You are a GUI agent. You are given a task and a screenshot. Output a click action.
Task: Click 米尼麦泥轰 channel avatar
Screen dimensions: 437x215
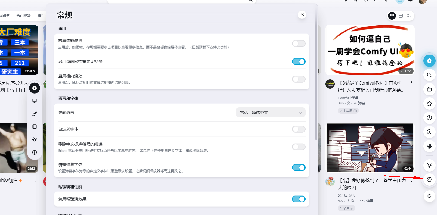click(330, 181)
